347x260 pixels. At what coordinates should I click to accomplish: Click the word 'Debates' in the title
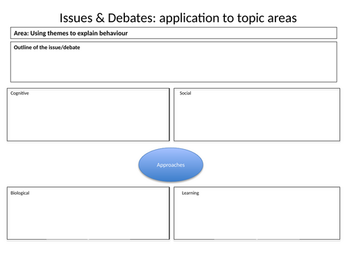[132, 18]
